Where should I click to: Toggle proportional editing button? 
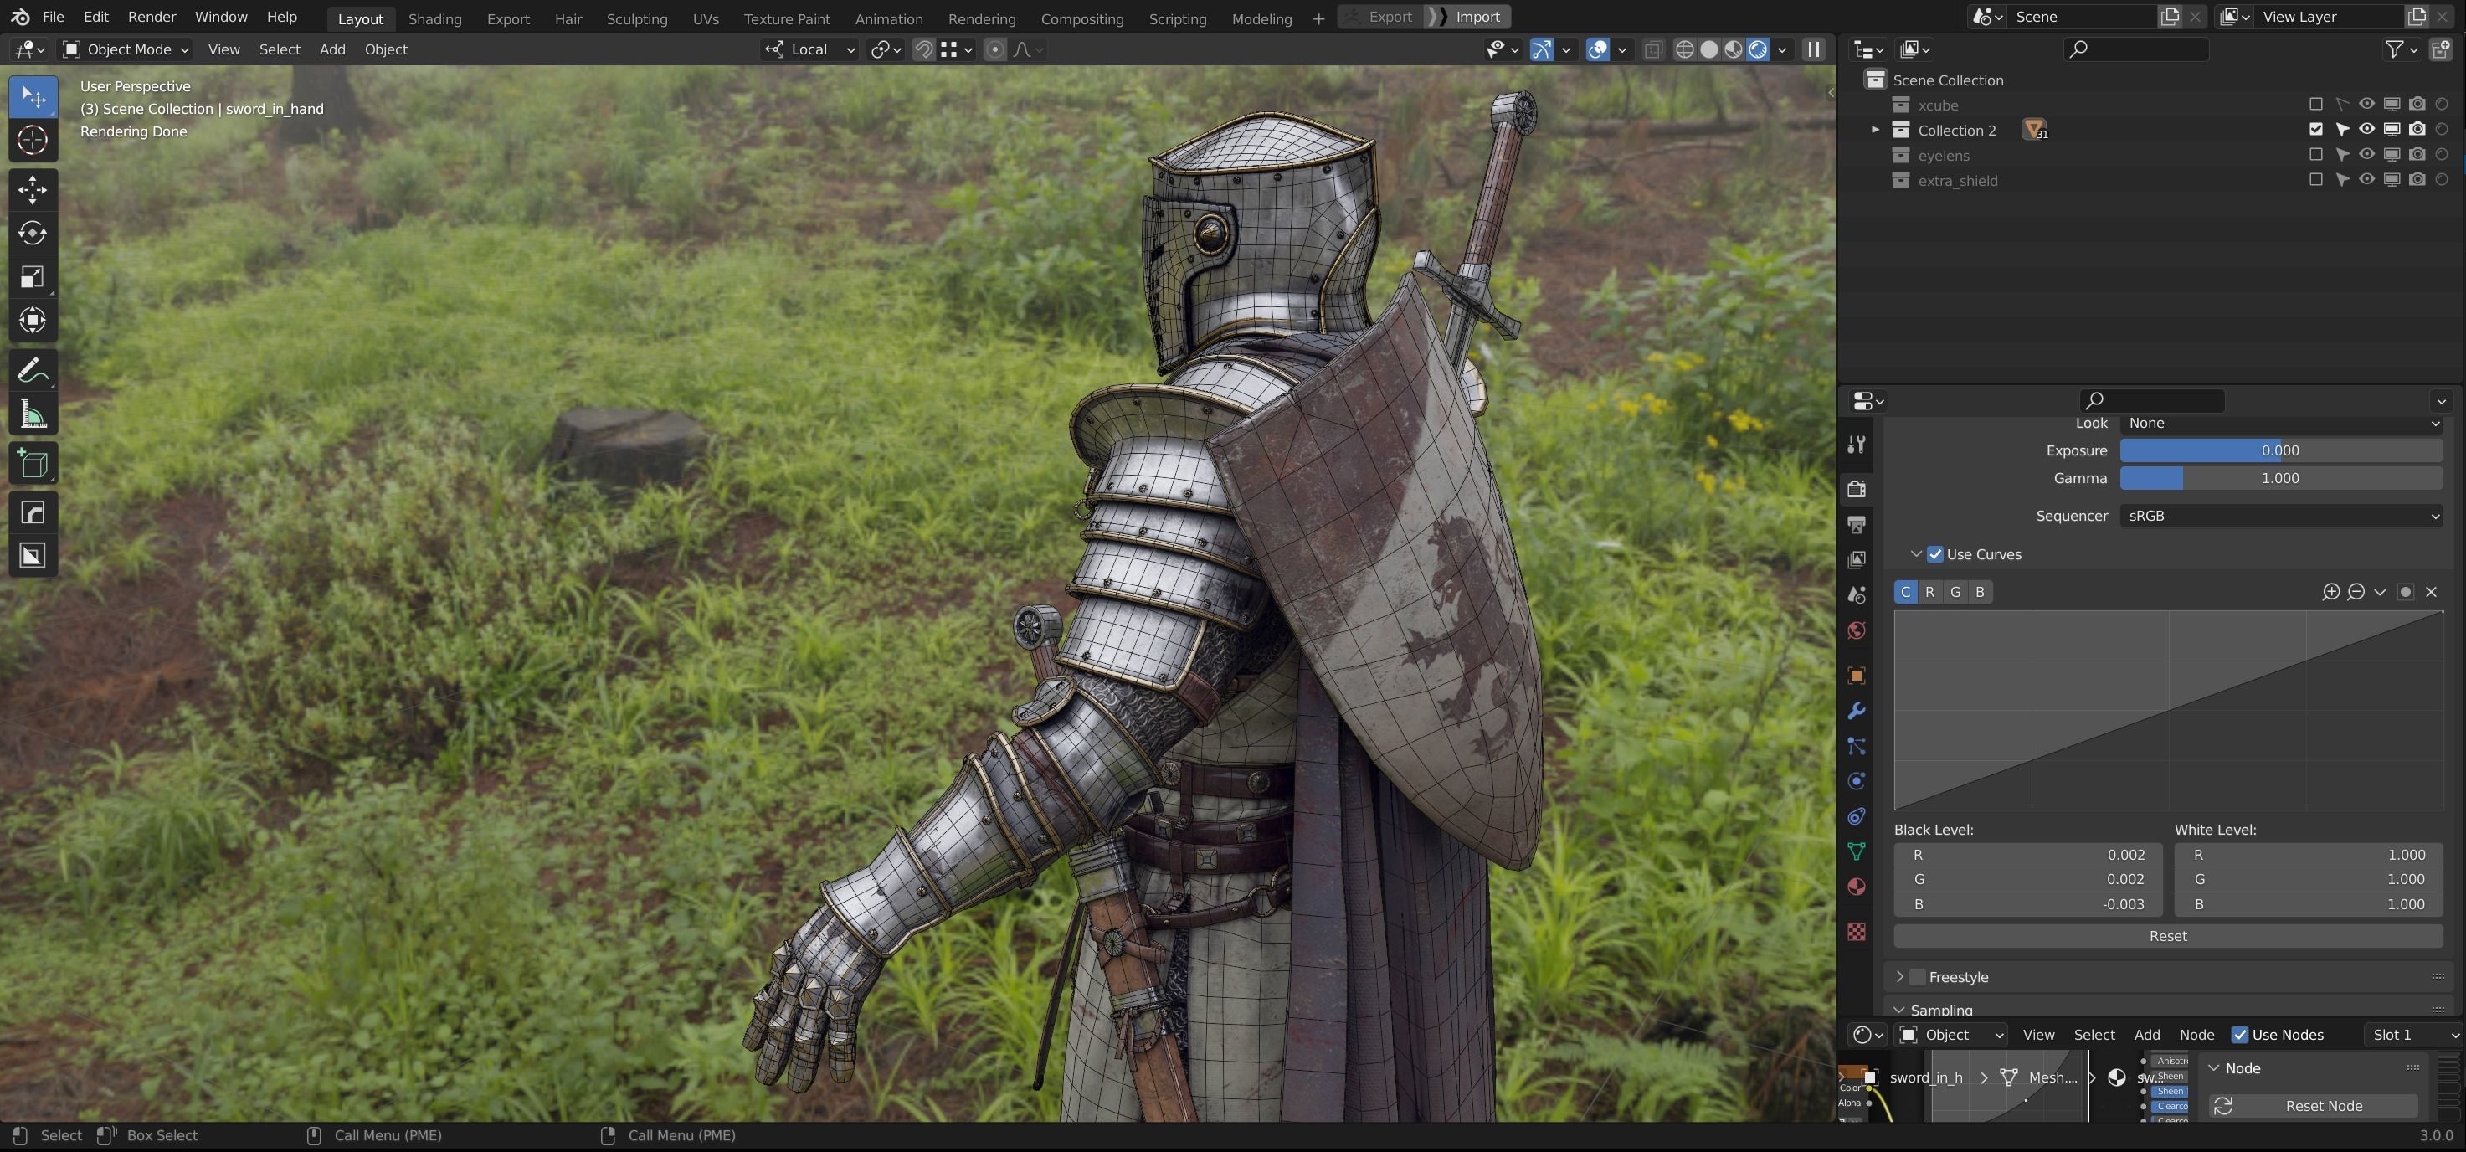[x=994, y=49]
